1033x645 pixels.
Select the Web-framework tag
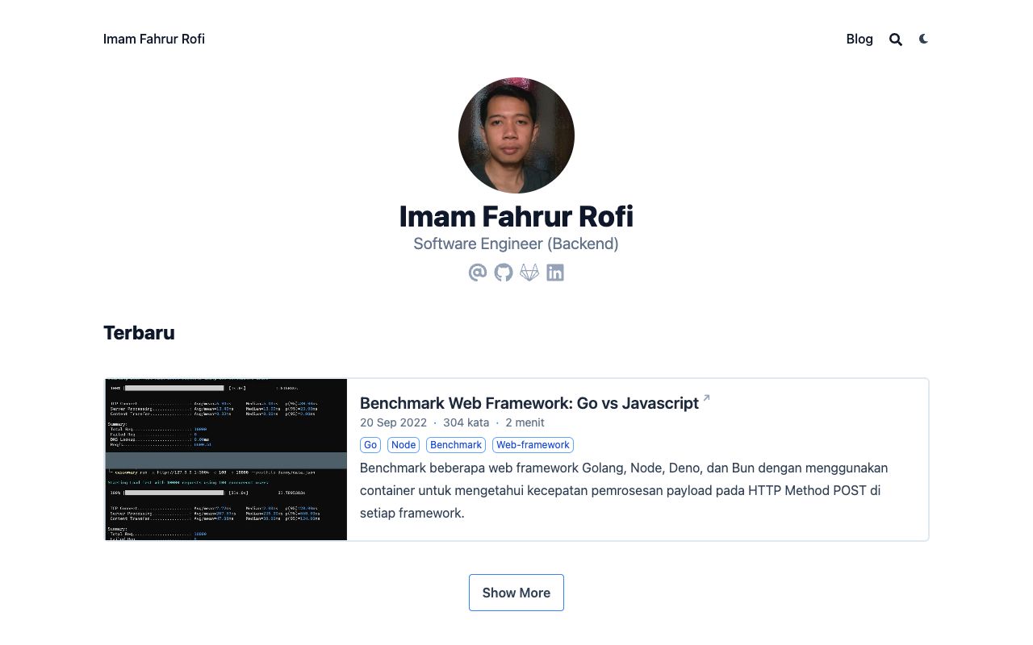click(533, 444)
